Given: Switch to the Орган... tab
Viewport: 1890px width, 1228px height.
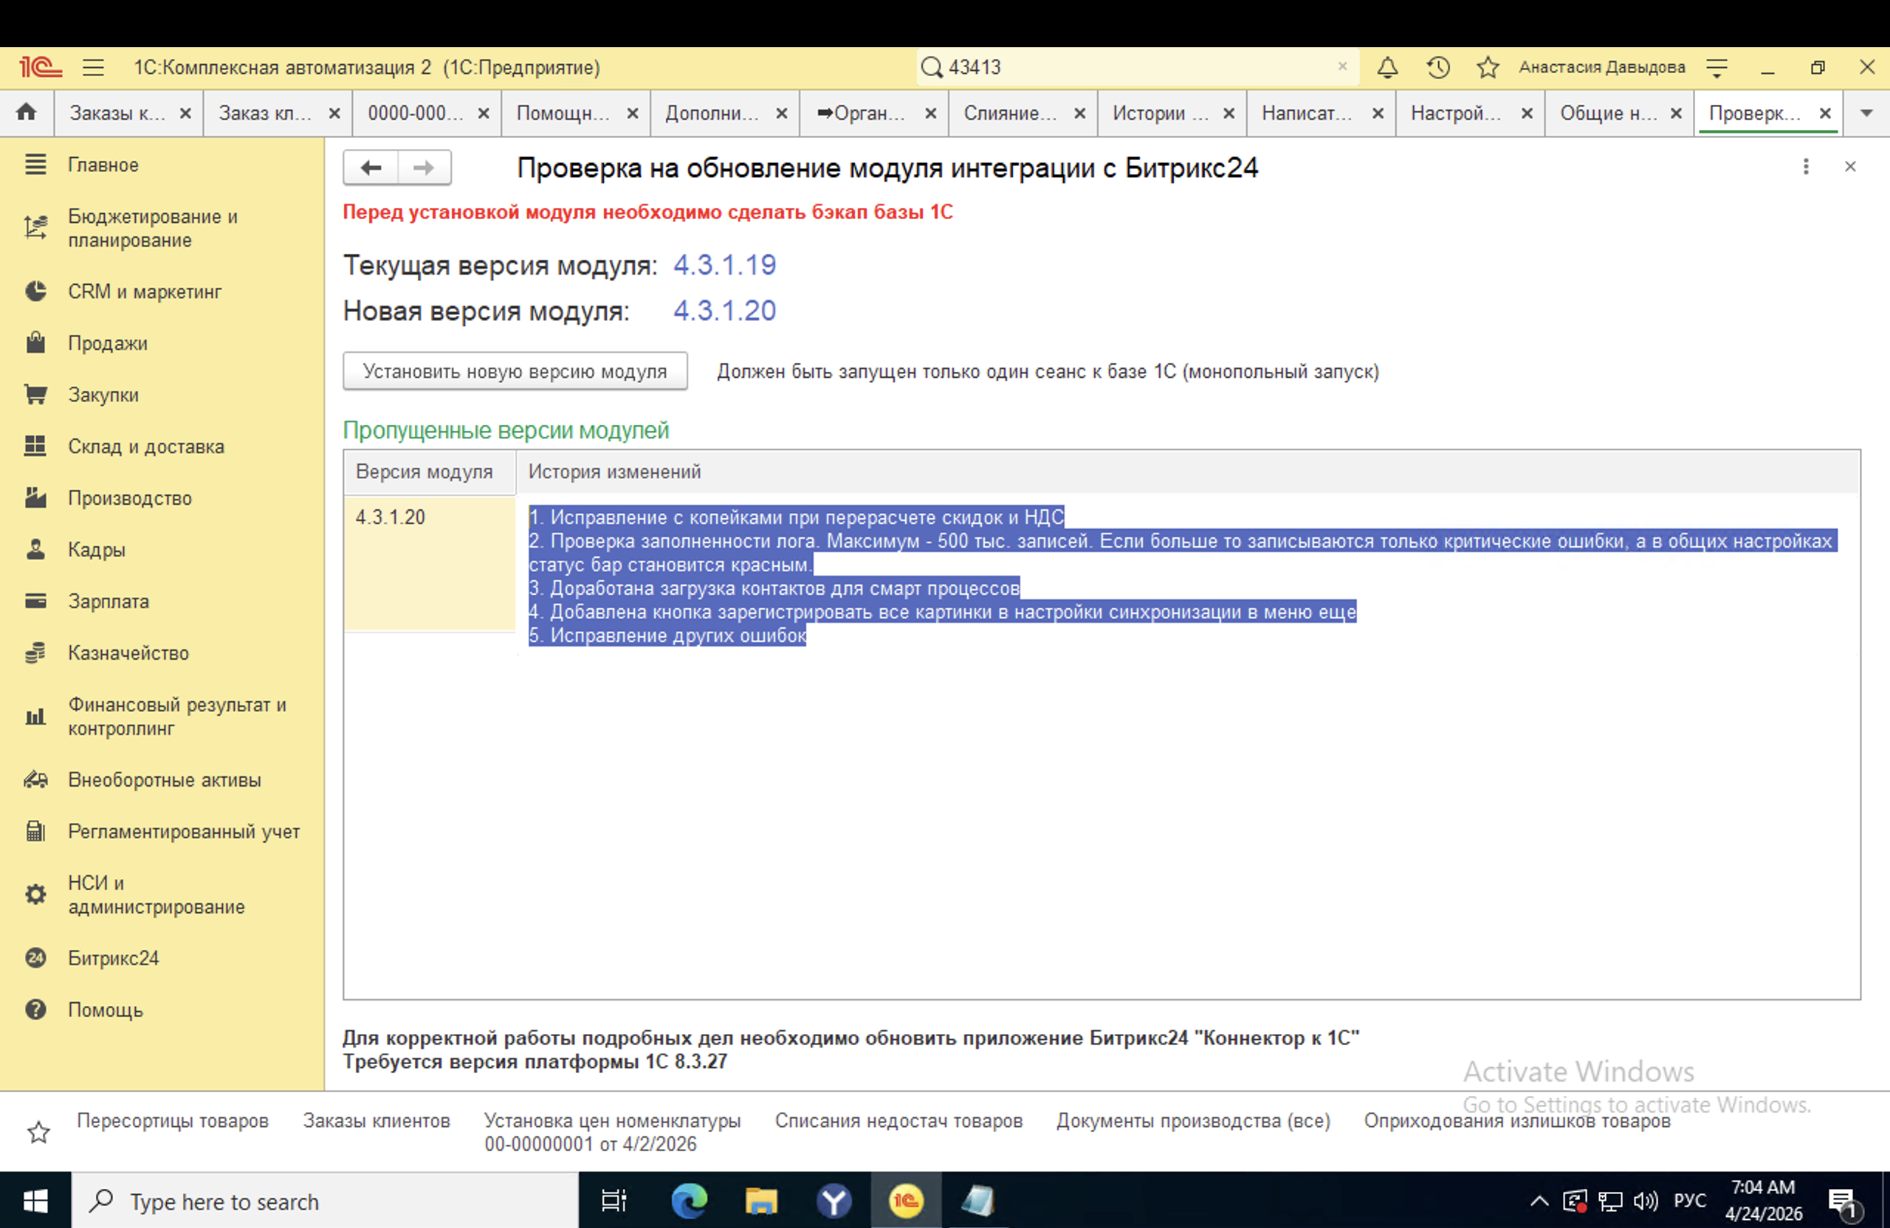Looking at the screenshot, I should (861, 113).
